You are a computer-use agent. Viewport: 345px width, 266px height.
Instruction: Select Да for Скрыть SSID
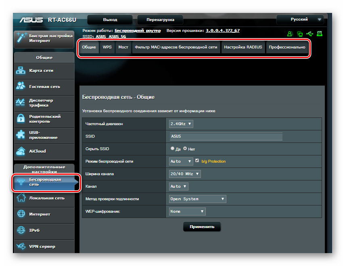coord(173,149)
